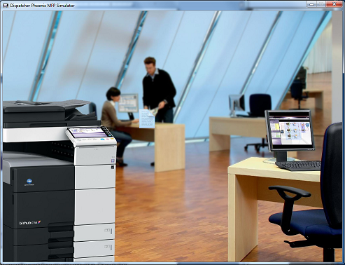The height and width of the screenshot is (265, 345).
Task: Click the pink Stop key on MFP panel
Action: [108, 139]
